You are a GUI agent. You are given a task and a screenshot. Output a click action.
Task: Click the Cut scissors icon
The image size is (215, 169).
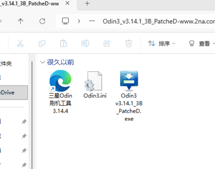tap(20, 44)
